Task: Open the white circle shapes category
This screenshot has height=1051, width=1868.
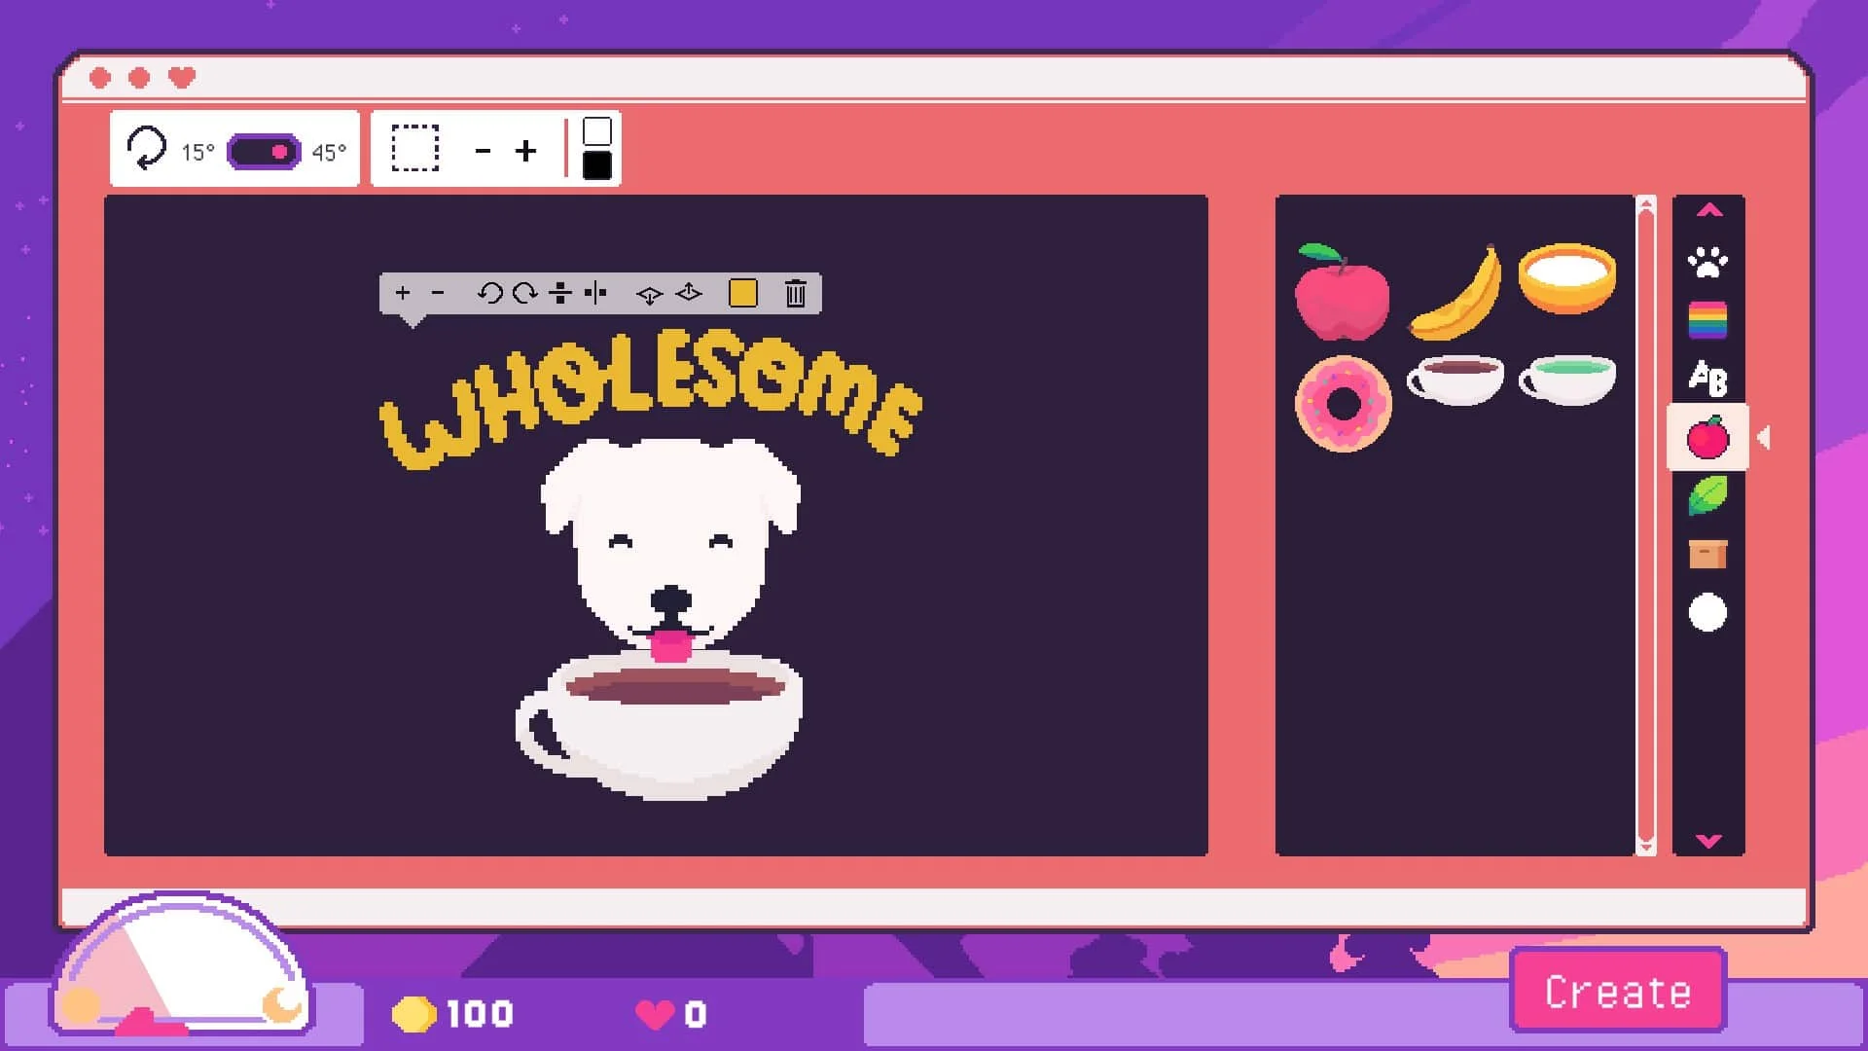Action: 1707,613
